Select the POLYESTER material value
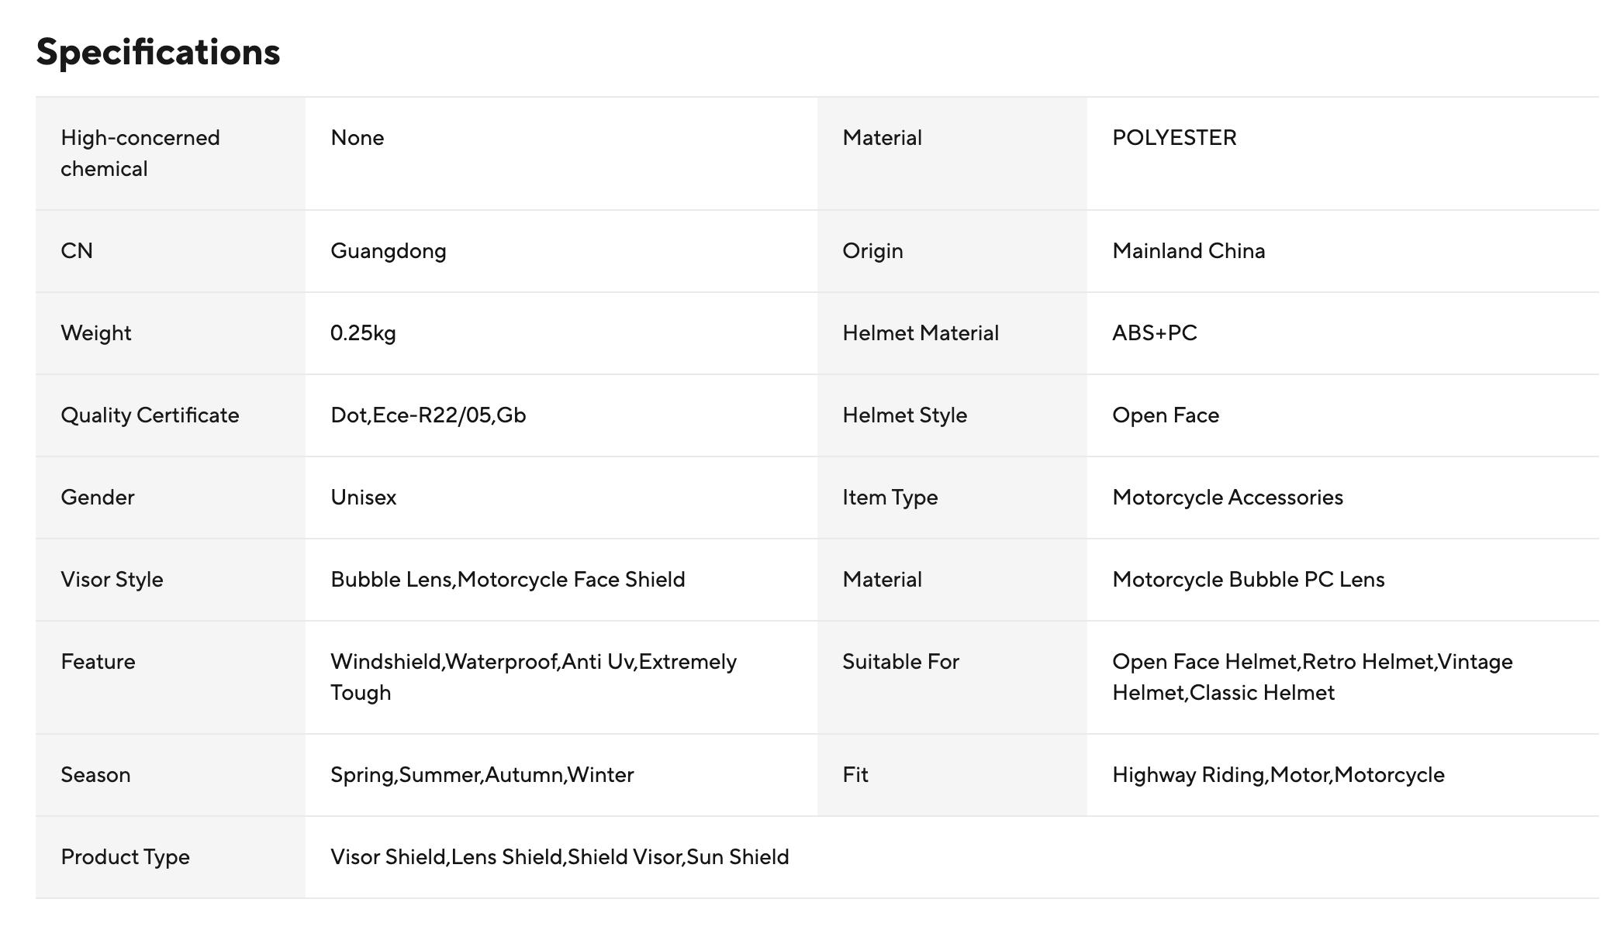This screenshot has height=930, width=1610. (1173, 138)
